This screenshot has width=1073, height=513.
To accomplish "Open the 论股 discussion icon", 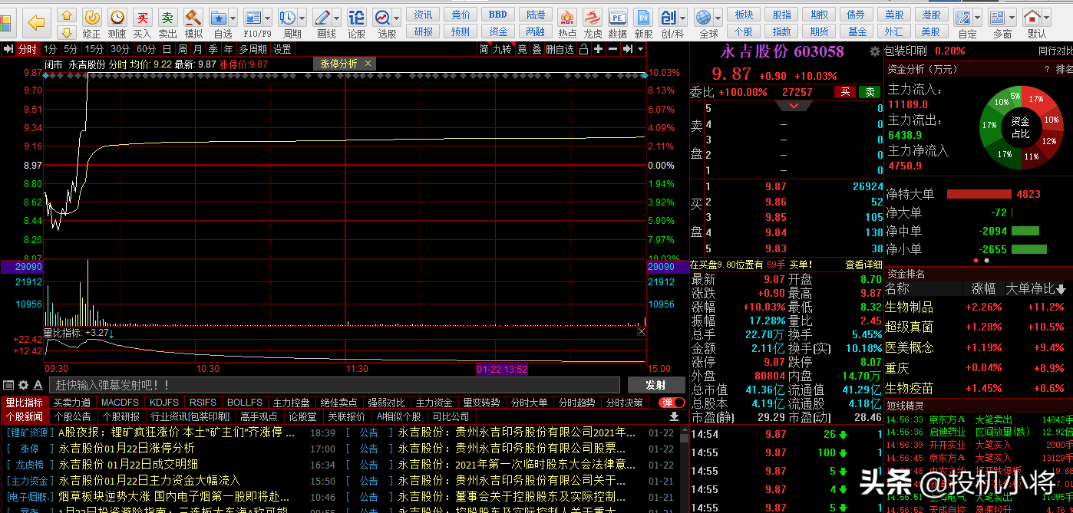I will (x=357, y=17).
